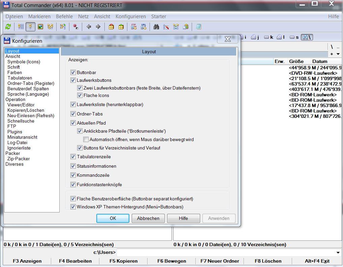Open the command line history dropdown arrow
This screenshot has width=343, height=267.
coord(338,253)
